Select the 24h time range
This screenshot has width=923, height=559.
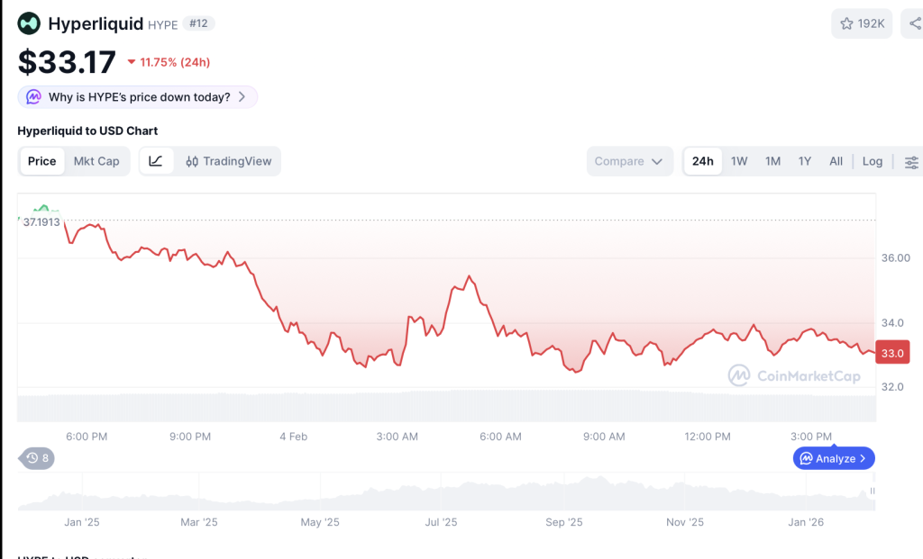click(x=702, y=161)
